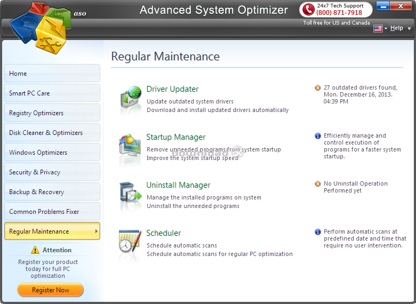Image resolution: width=416 pixels, height=304 pixels.
Task: Click the (800) 871-7918 phone number
Action: click(x=339, y=12)
